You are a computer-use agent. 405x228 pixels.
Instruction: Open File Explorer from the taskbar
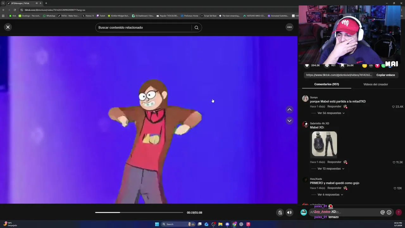[220, 224]
